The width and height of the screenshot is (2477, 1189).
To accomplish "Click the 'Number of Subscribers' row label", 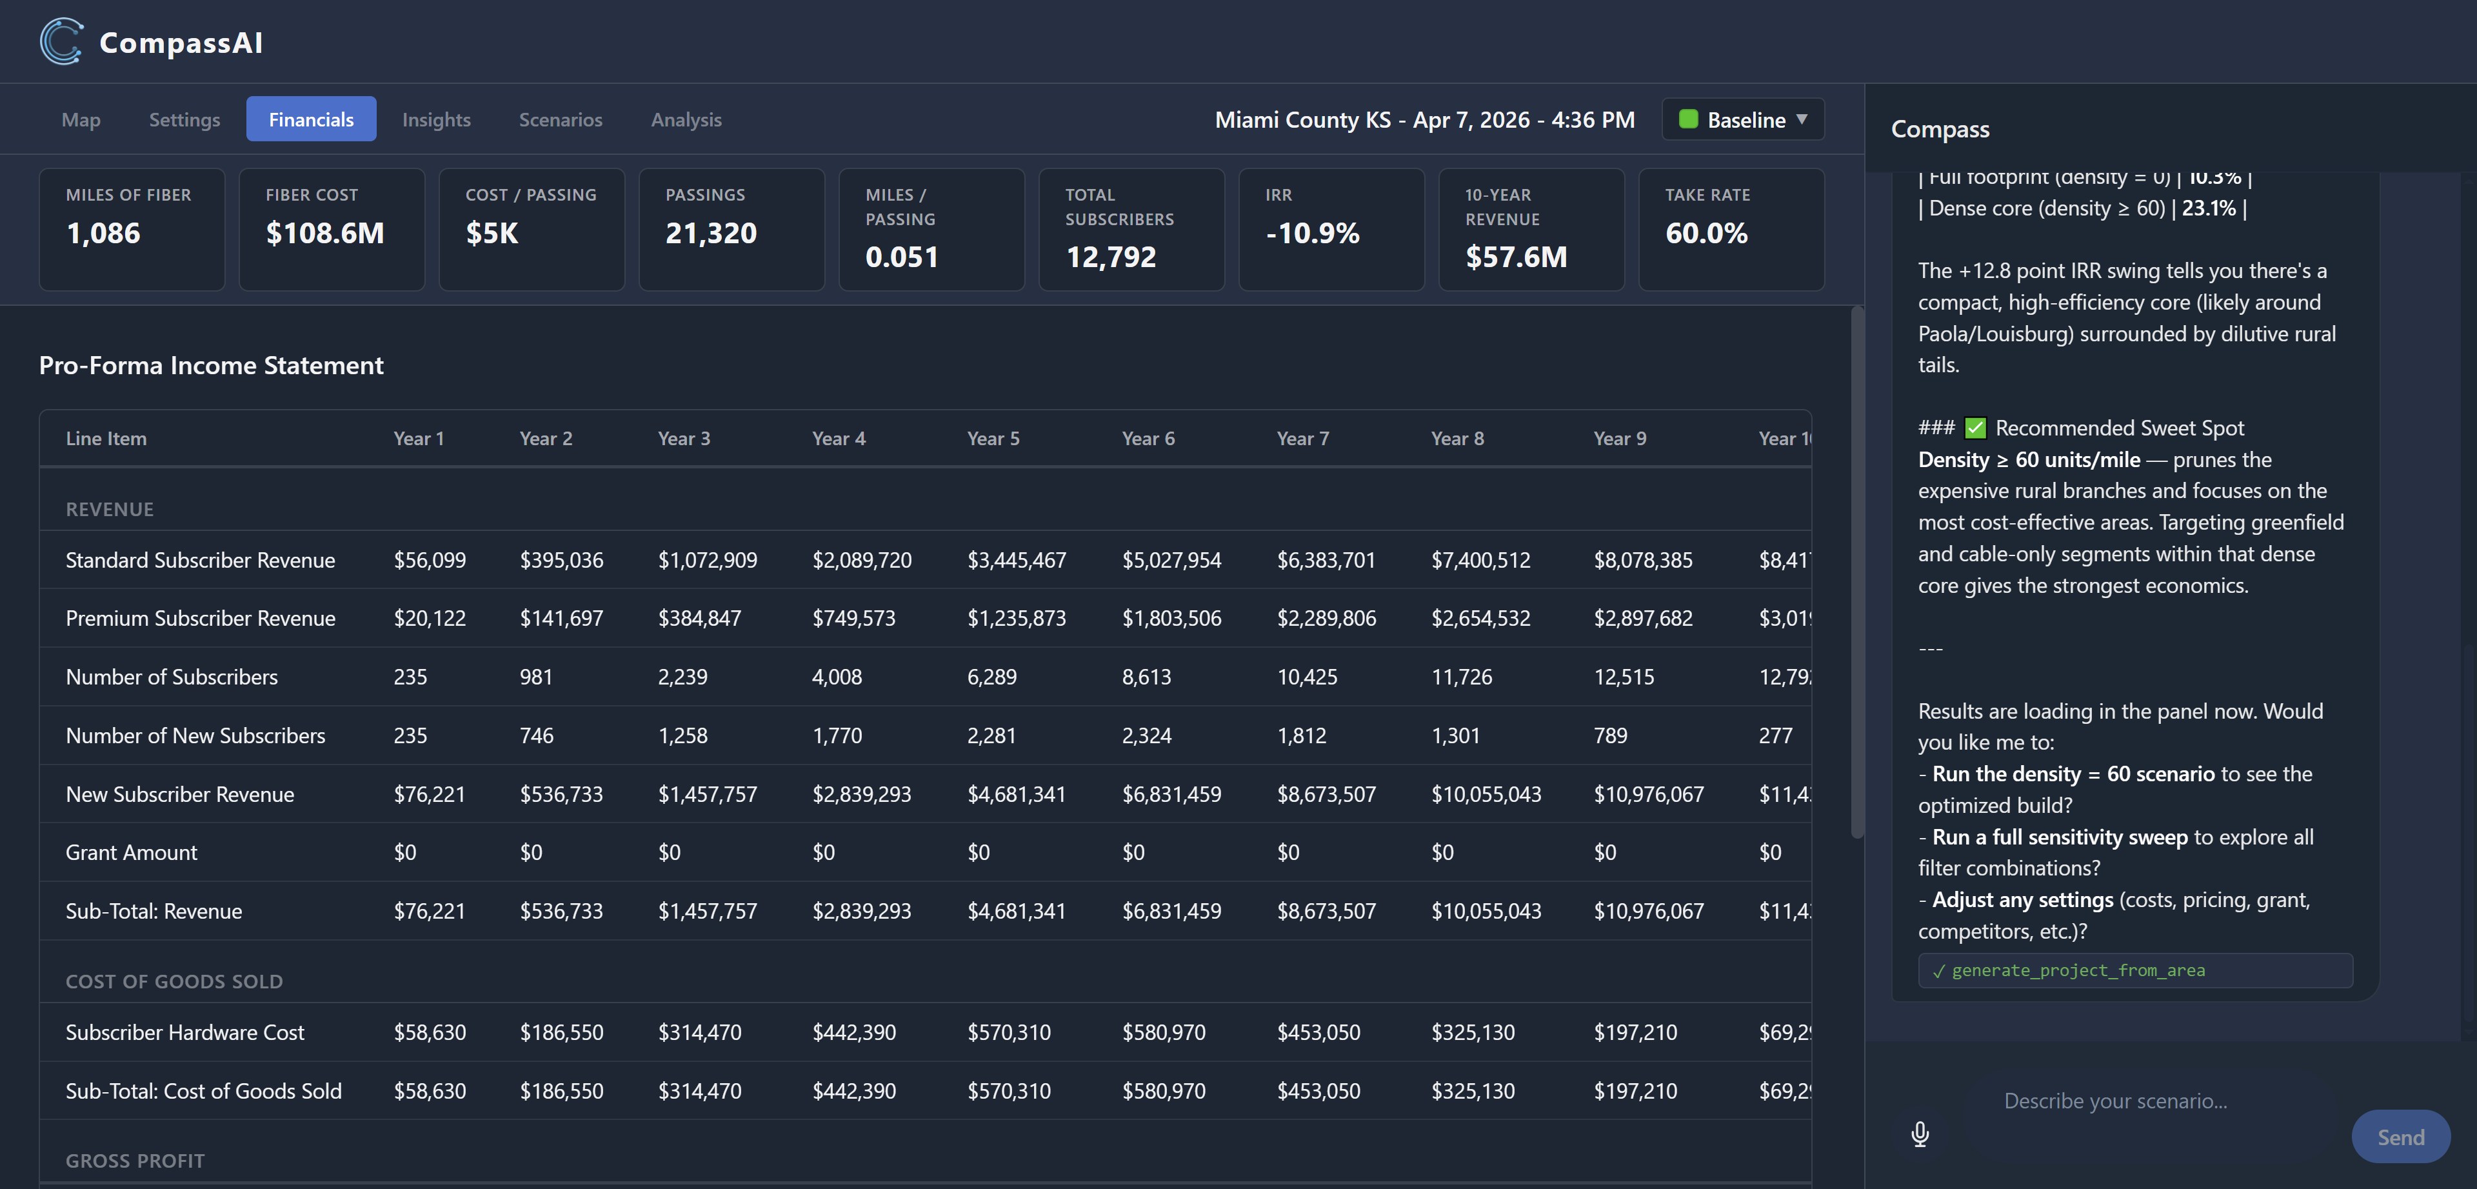I will (171, 677).
